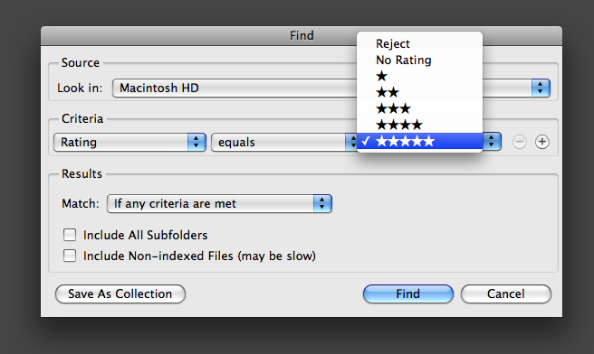Viewport: 594px width, 354px height.
Task: Click the Cancel button
Action: (x=506, y=293)
